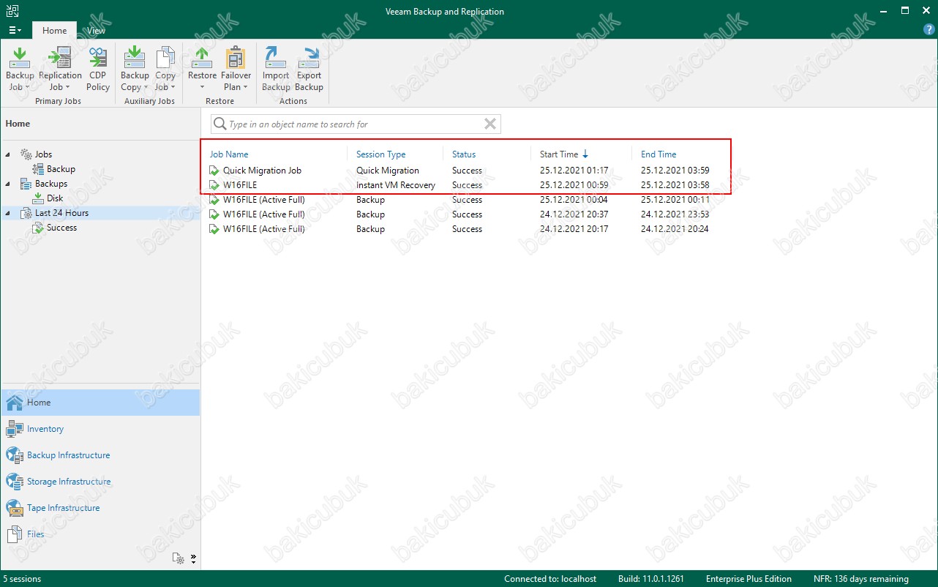This screenshot has width=938, height=587.
Task: Open the main hamburger menu
Action: pyautogui.click(x=15, y=30)
